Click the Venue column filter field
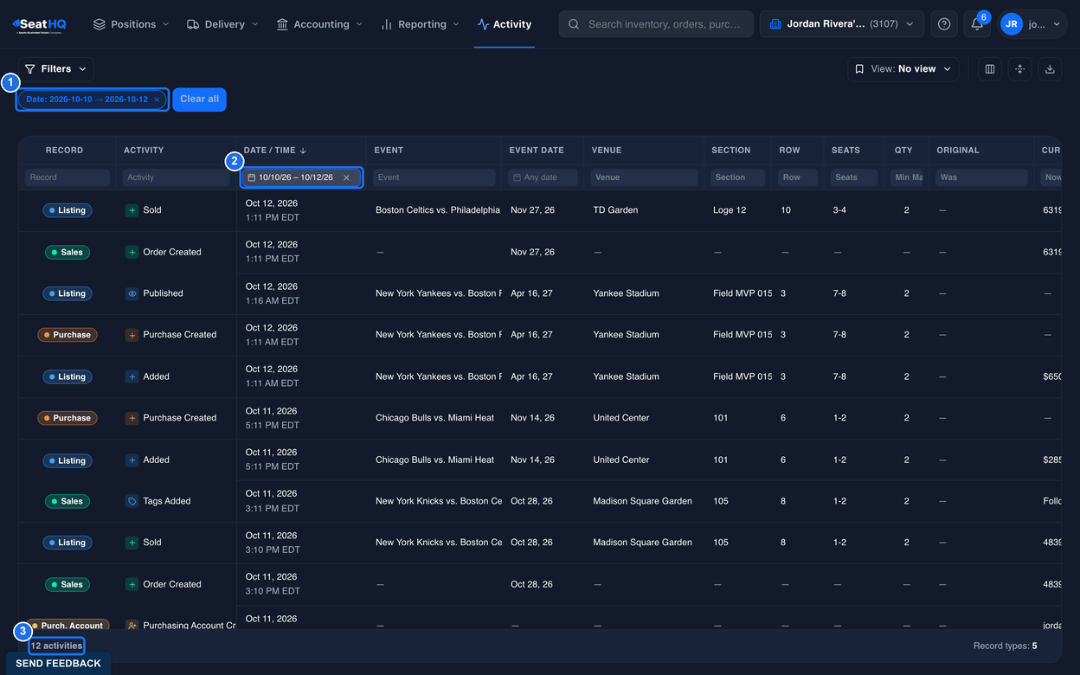Screen dimensions: 1080x675 pos(644,177)
